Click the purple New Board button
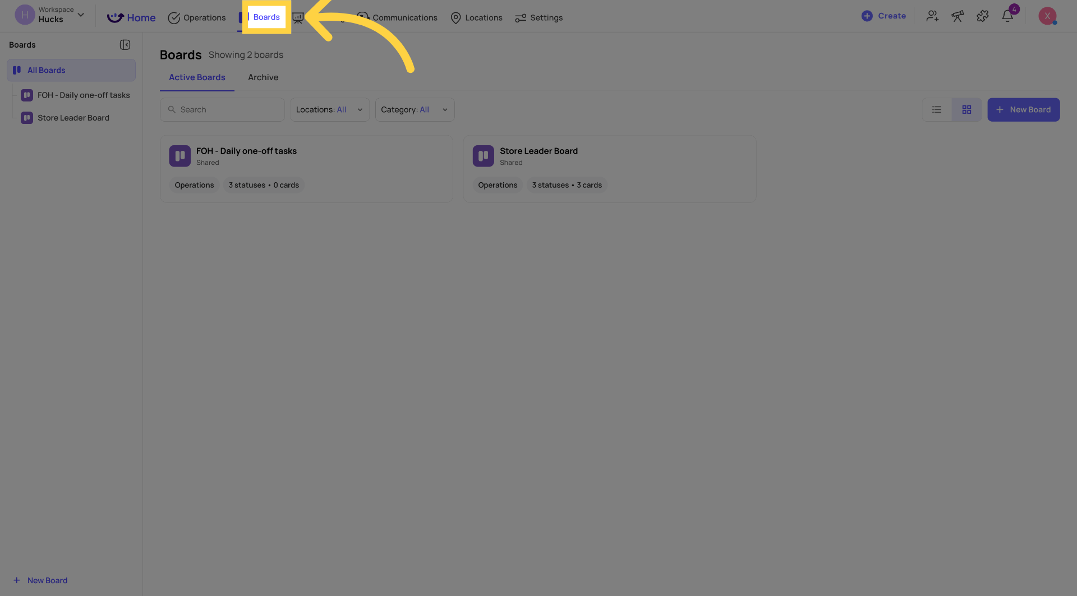Viewport: 1077px width, 596px height. [x=1023, y=110]
